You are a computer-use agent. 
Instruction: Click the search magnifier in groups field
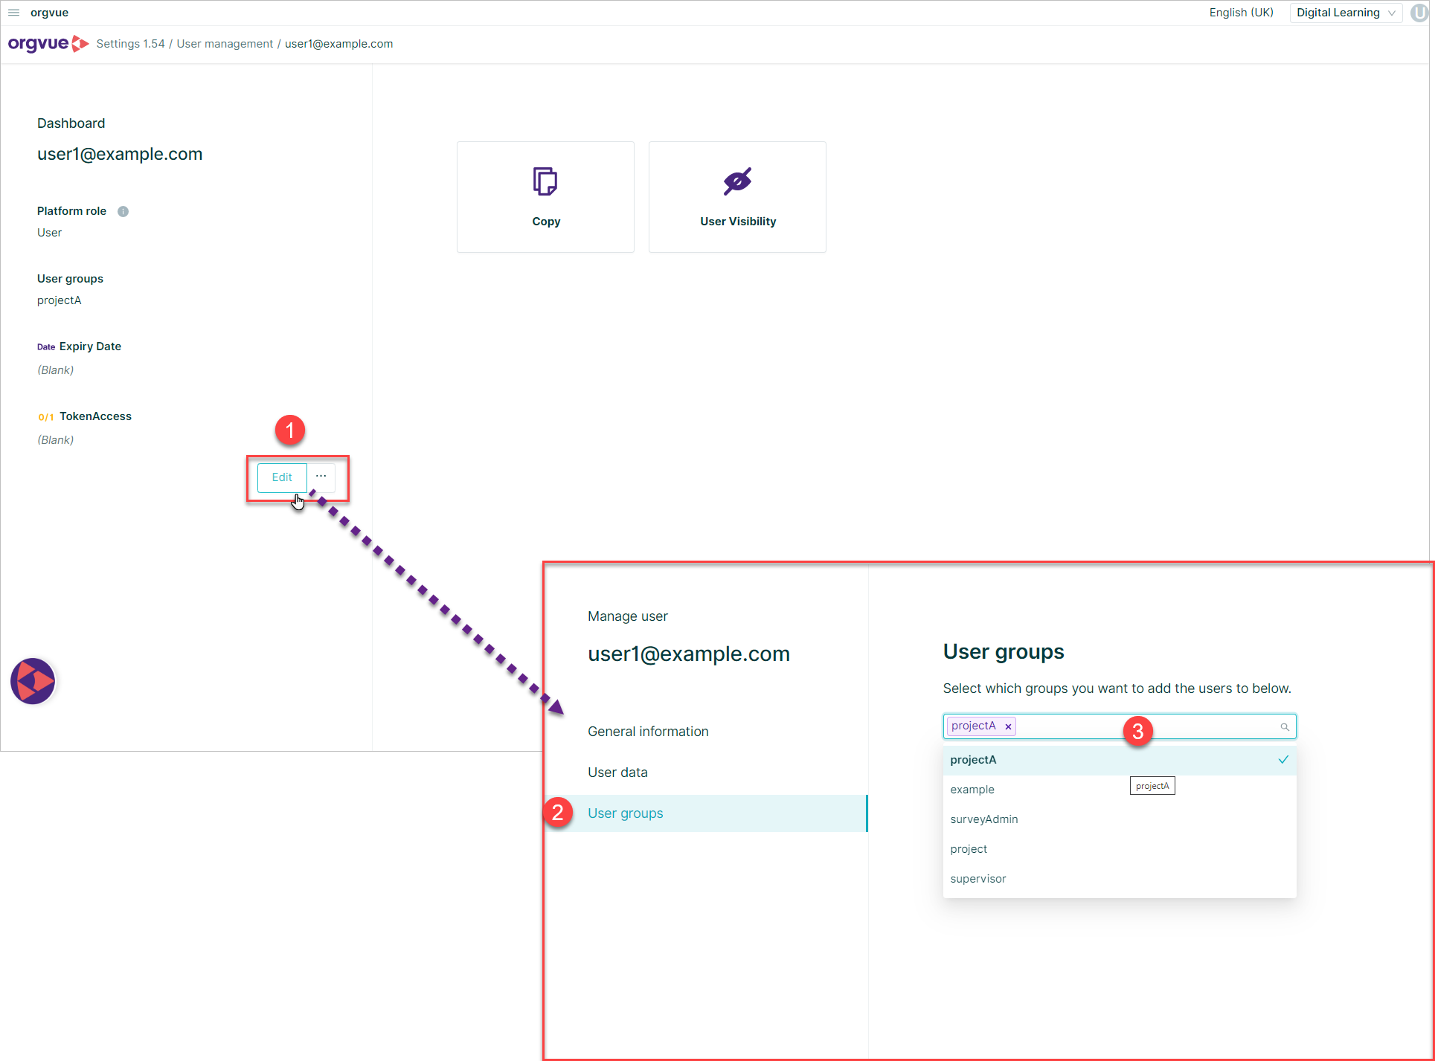point(1285,726)
